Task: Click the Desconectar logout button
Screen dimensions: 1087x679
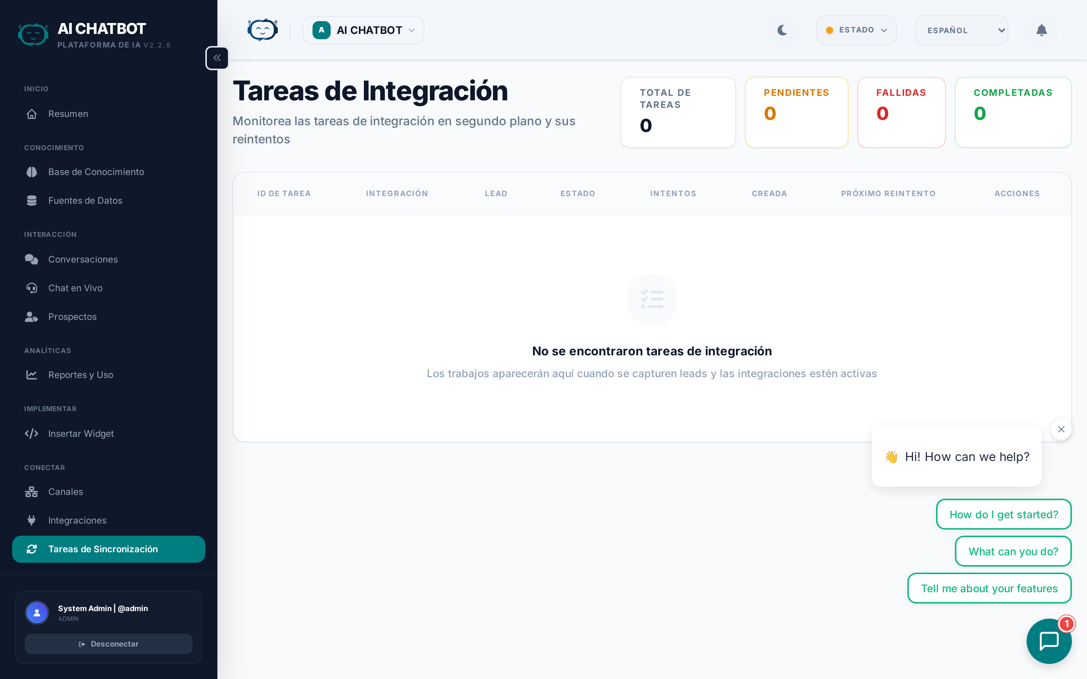Action: coord(109,644)
